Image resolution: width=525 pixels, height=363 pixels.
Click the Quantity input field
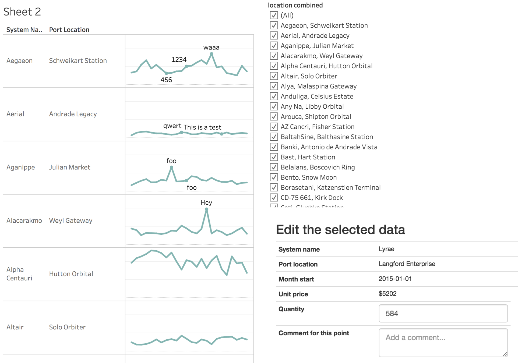click(443, 313)
